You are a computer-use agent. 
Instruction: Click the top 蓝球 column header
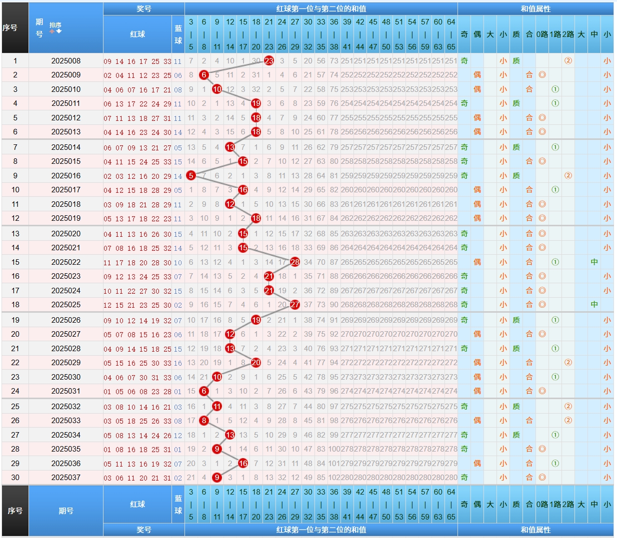click(x=178, y=34)
